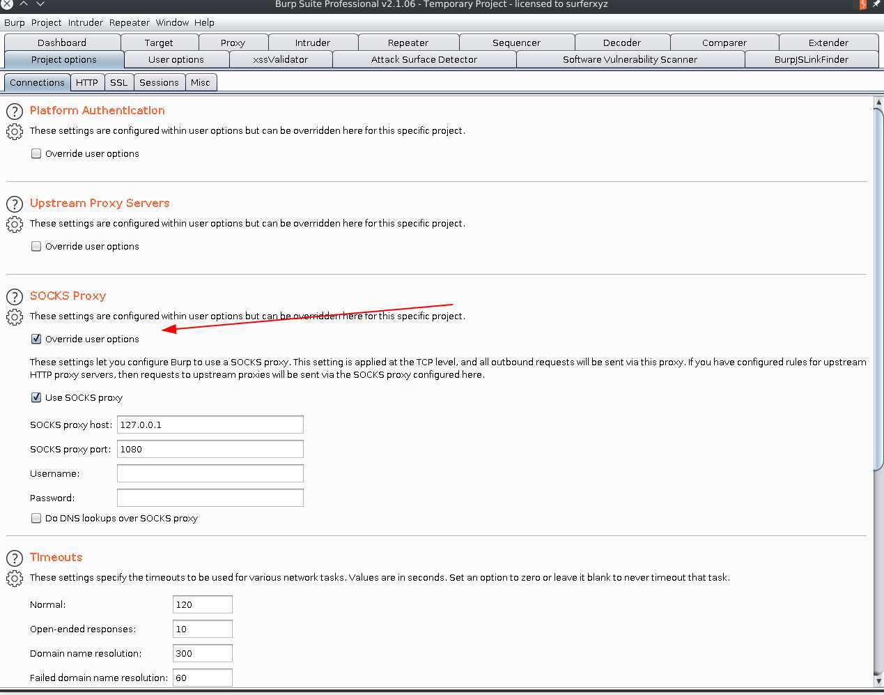Click the Timeouts heading
The height and width of the screenshot is (695, 884).
(56, 557)
